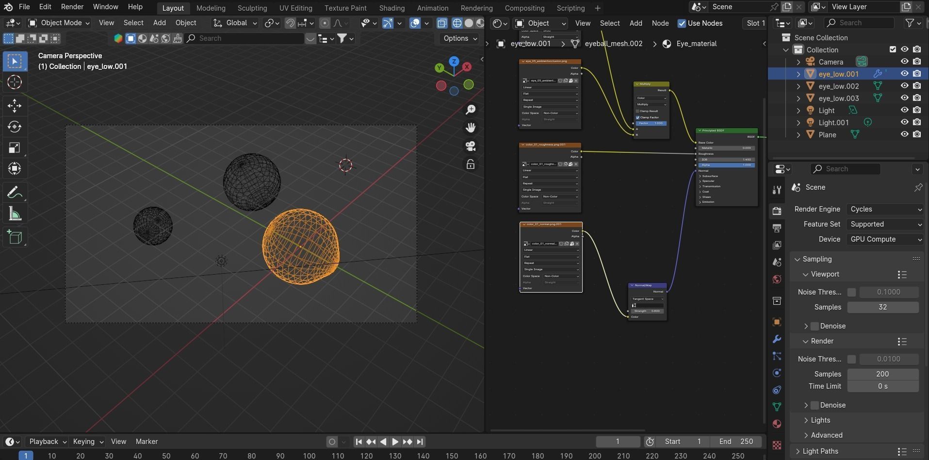Open the timeline Marker menu
This screenshot has width=929, height=460.
coord(147,442)
